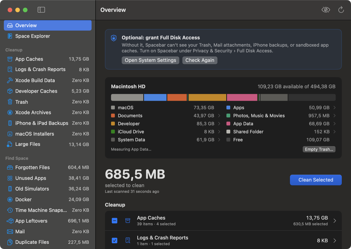Toggle the sidebar panel icon

[x=41, y=10]
